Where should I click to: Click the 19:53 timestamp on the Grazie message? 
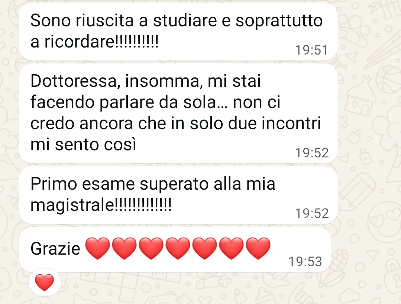pos(305,262)
